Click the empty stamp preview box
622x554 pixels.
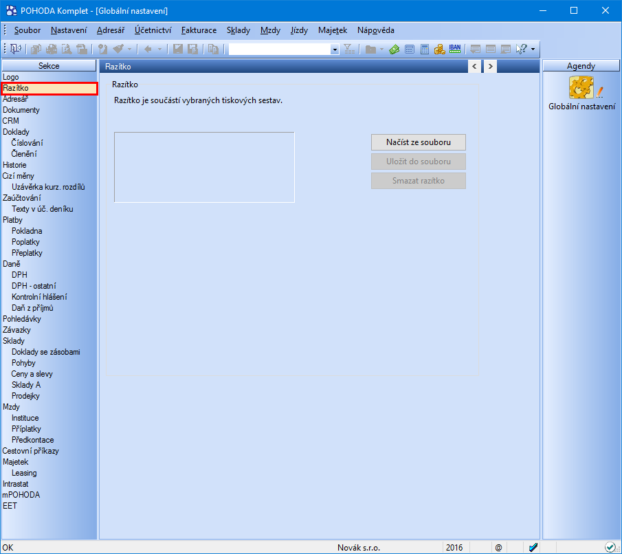(204, 167)
